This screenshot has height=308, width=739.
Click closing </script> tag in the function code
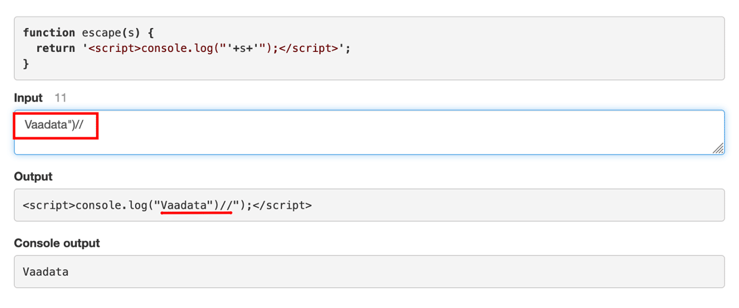(309, 48)
